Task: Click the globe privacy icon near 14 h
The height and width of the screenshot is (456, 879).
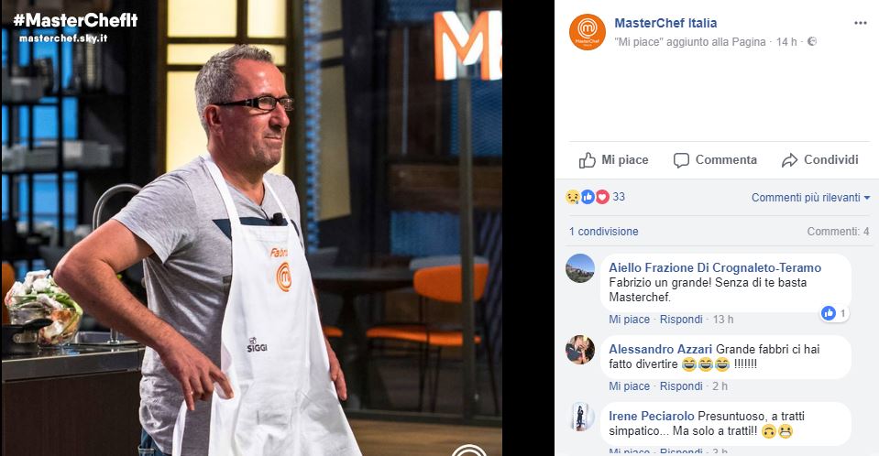Action: [x=812, y=41]
